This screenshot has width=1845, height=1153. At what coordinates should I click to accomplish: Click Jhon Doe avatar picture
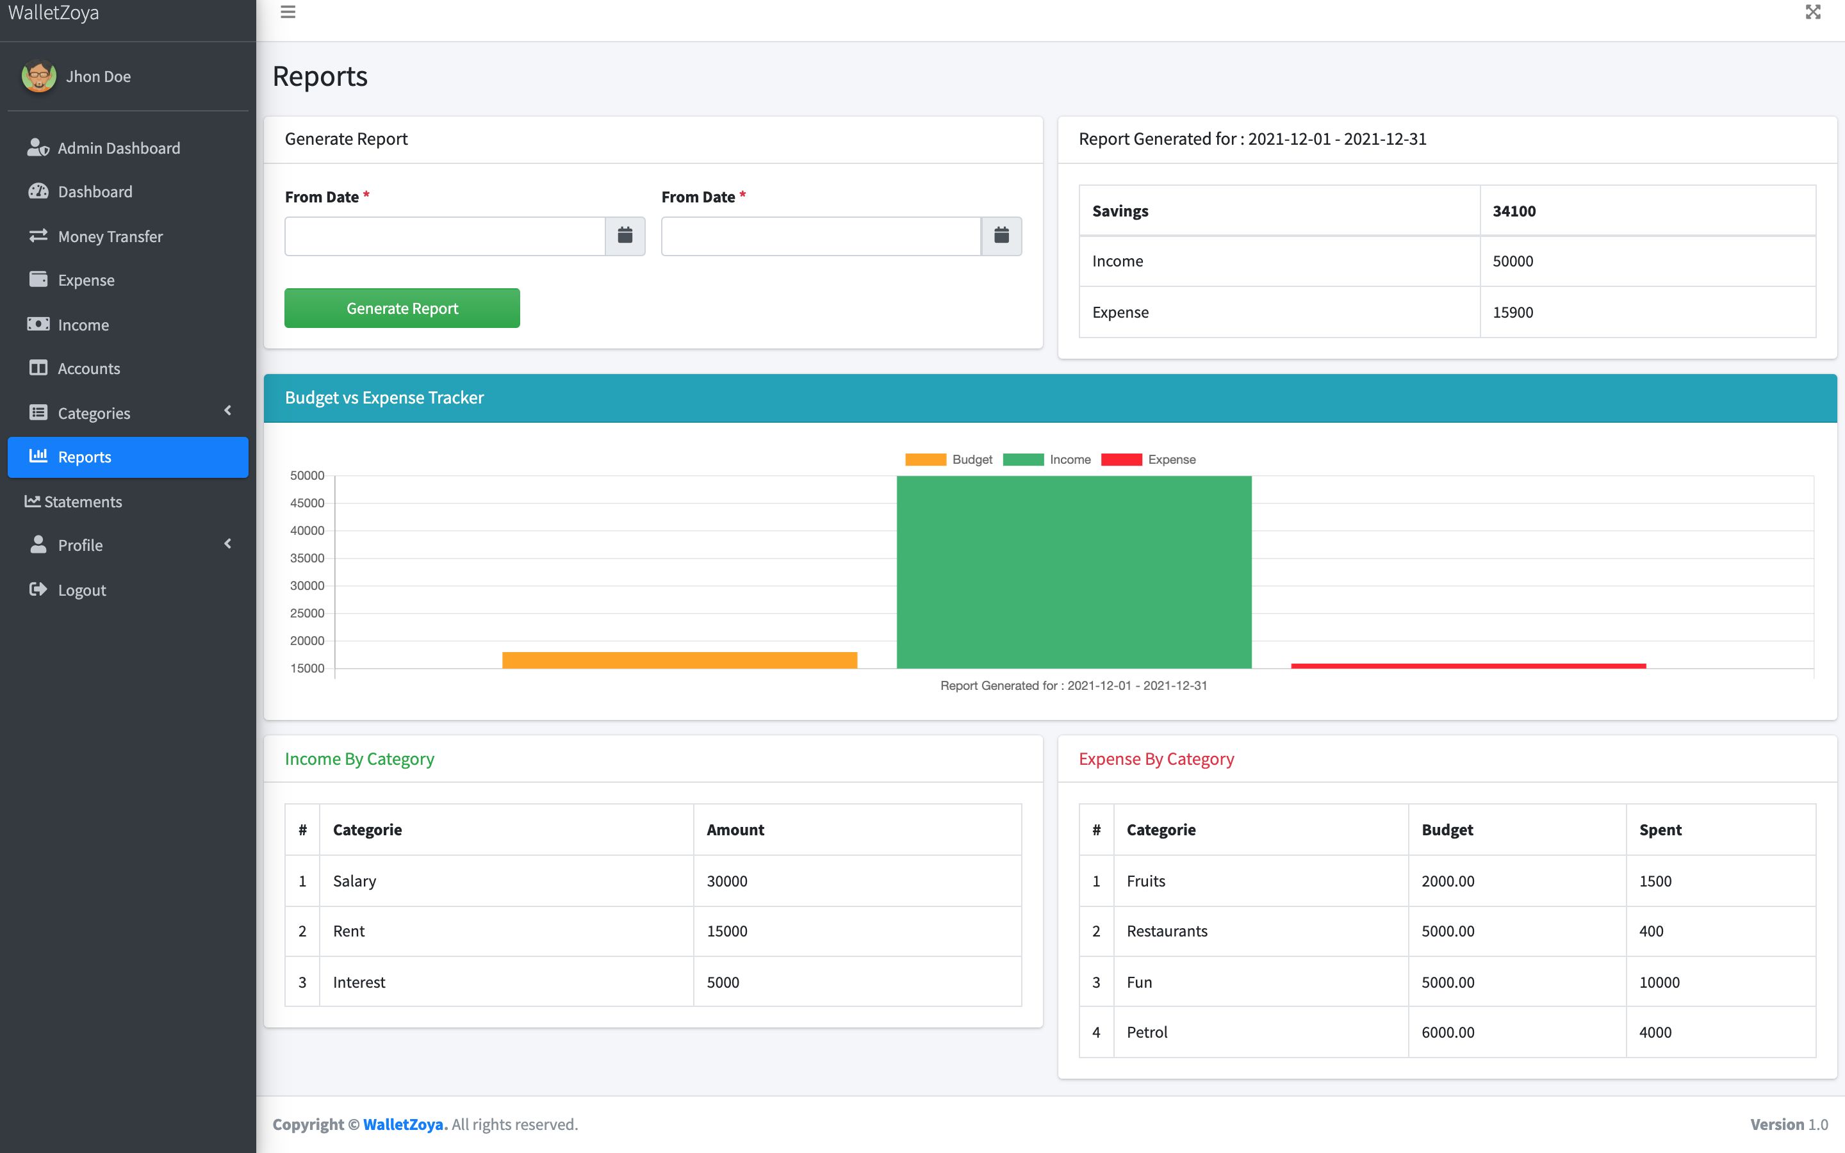39,76
